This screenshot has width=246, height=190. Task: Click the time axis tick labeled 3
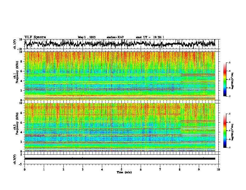pyautogui.click(x=83, y=170)
